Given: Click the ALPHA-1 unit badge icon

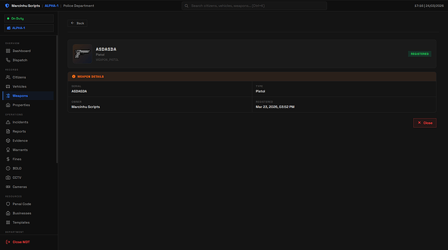Looking at the screenshot, I should 8,28.
